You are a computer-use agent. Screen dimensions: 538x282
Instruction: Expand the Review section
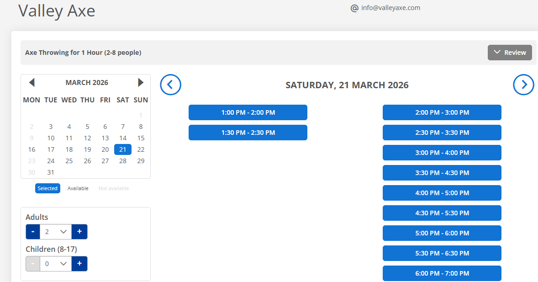coord(510,53)
